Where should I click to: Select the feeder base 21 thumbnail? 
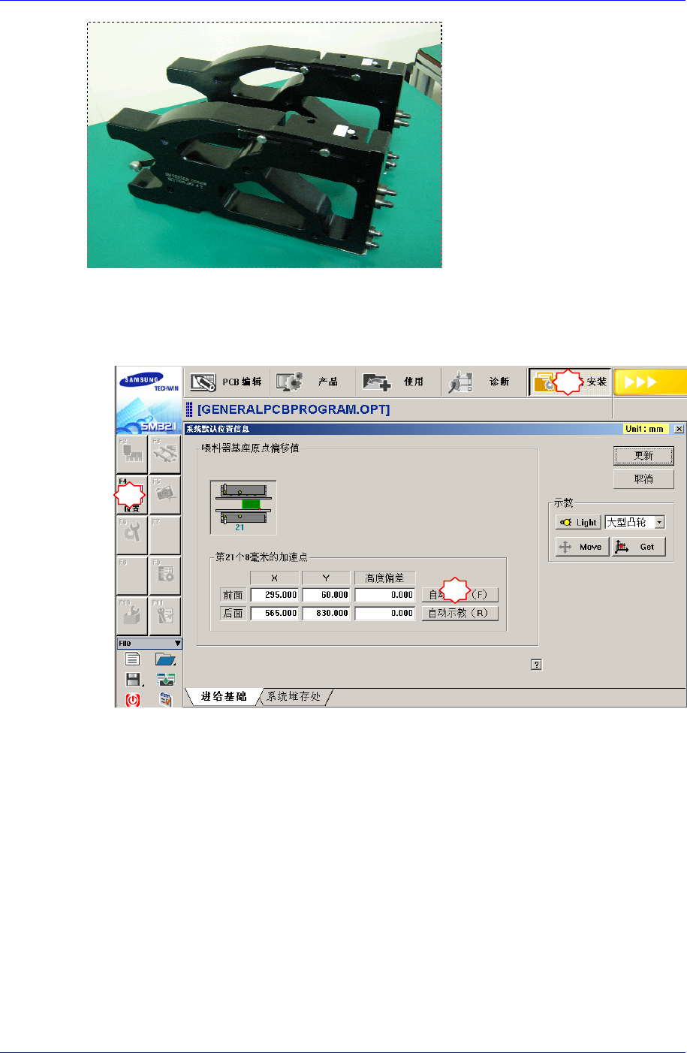[x=243, y=507]
